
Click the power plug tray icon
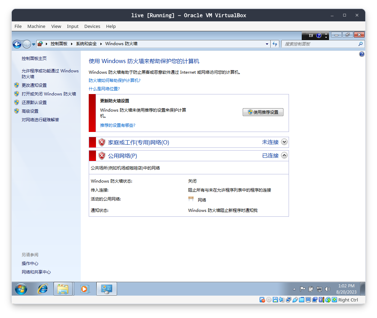pos(311,289)
